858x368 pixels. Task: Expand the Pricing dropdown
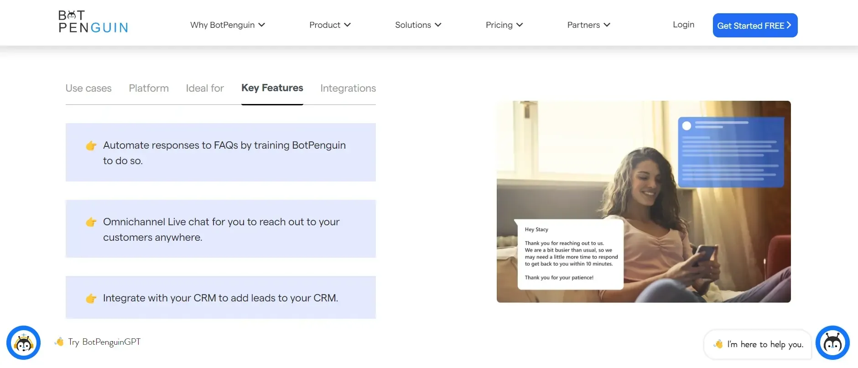(x=504, y=25)
